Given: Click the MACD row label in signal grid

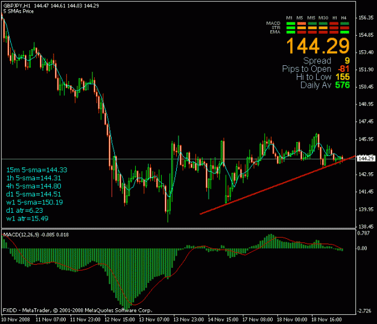Looking at the screenshot, I should (273, 23).
